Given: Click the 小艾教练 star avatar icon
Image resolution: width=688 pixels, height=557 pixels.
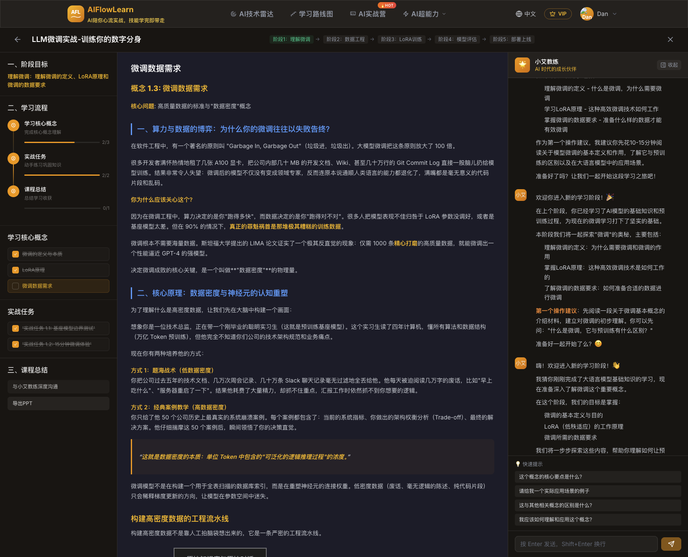Looking at the screenshot, I should click(x=522, y=65).
